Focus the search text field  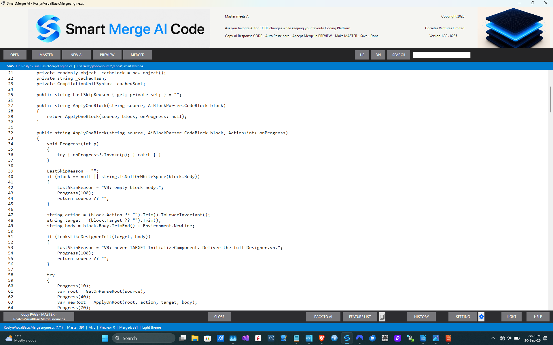click(442, 55)
